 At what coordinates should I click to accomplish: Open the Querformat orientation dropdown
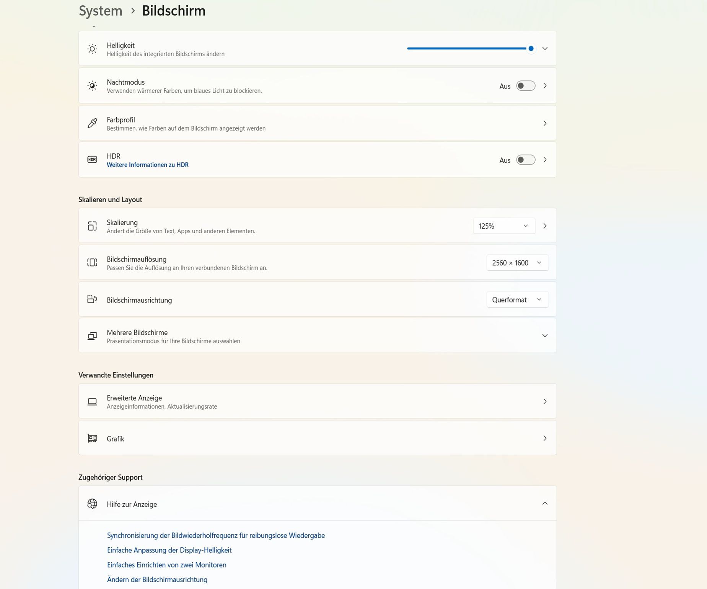tap(517, 299)
